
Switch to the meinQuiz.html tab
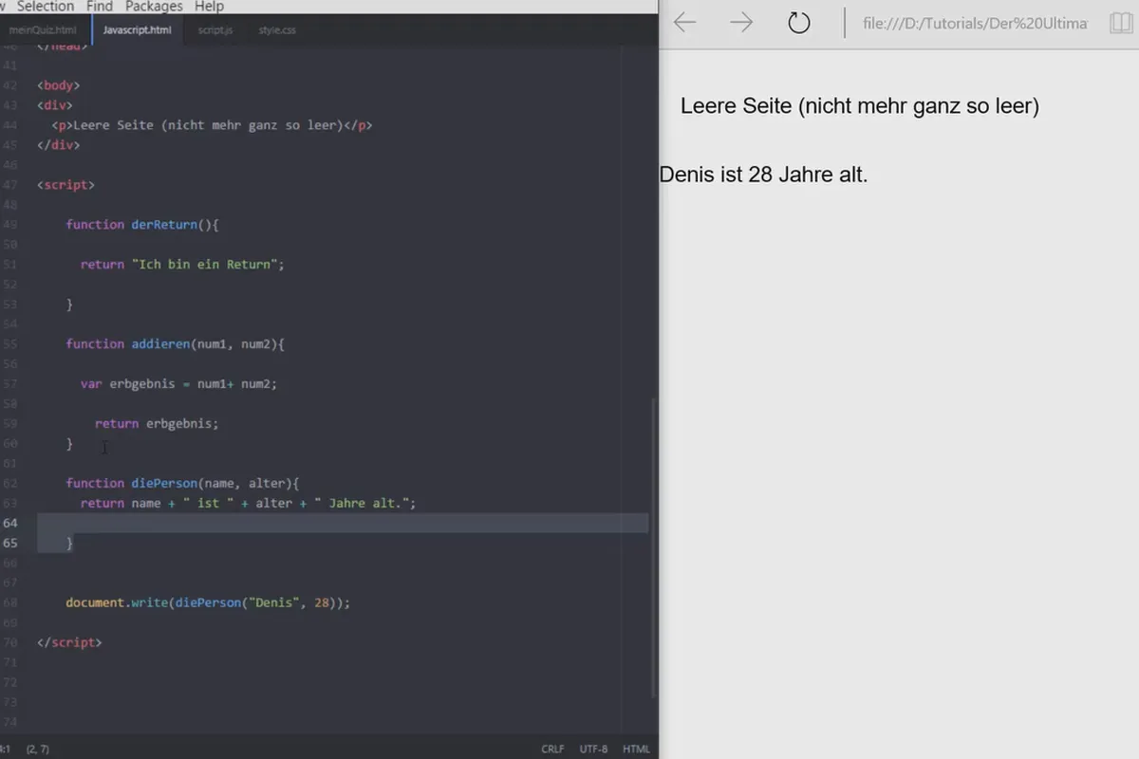click(x=43, y=30)
